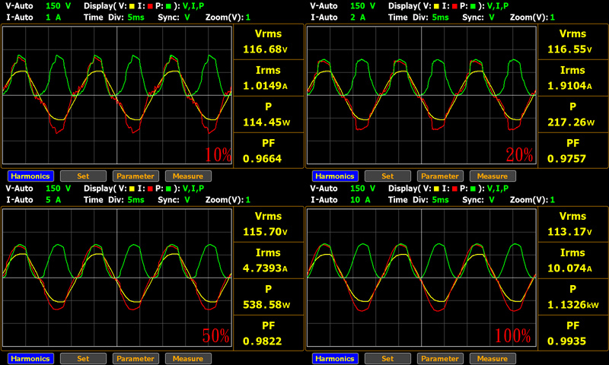Click the waveform plot in the 10 A panel
The width and height of the screenshot is (609, 365).
click(x=422, y=278)
